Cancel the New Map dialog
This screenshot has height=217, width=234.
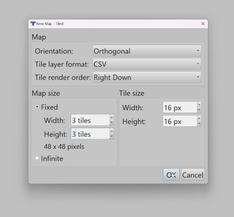click(x=193, y=174)
